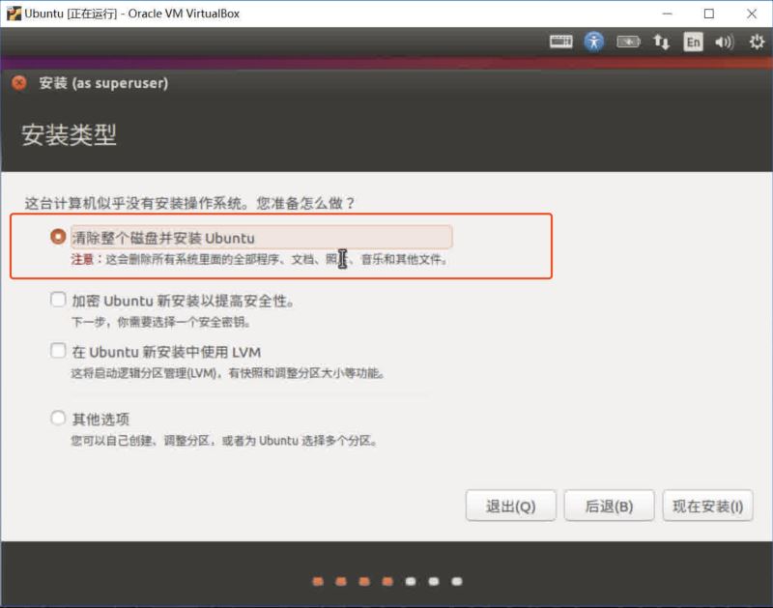
Task: Open the universal access menu icon
Action: coord(596,43)
